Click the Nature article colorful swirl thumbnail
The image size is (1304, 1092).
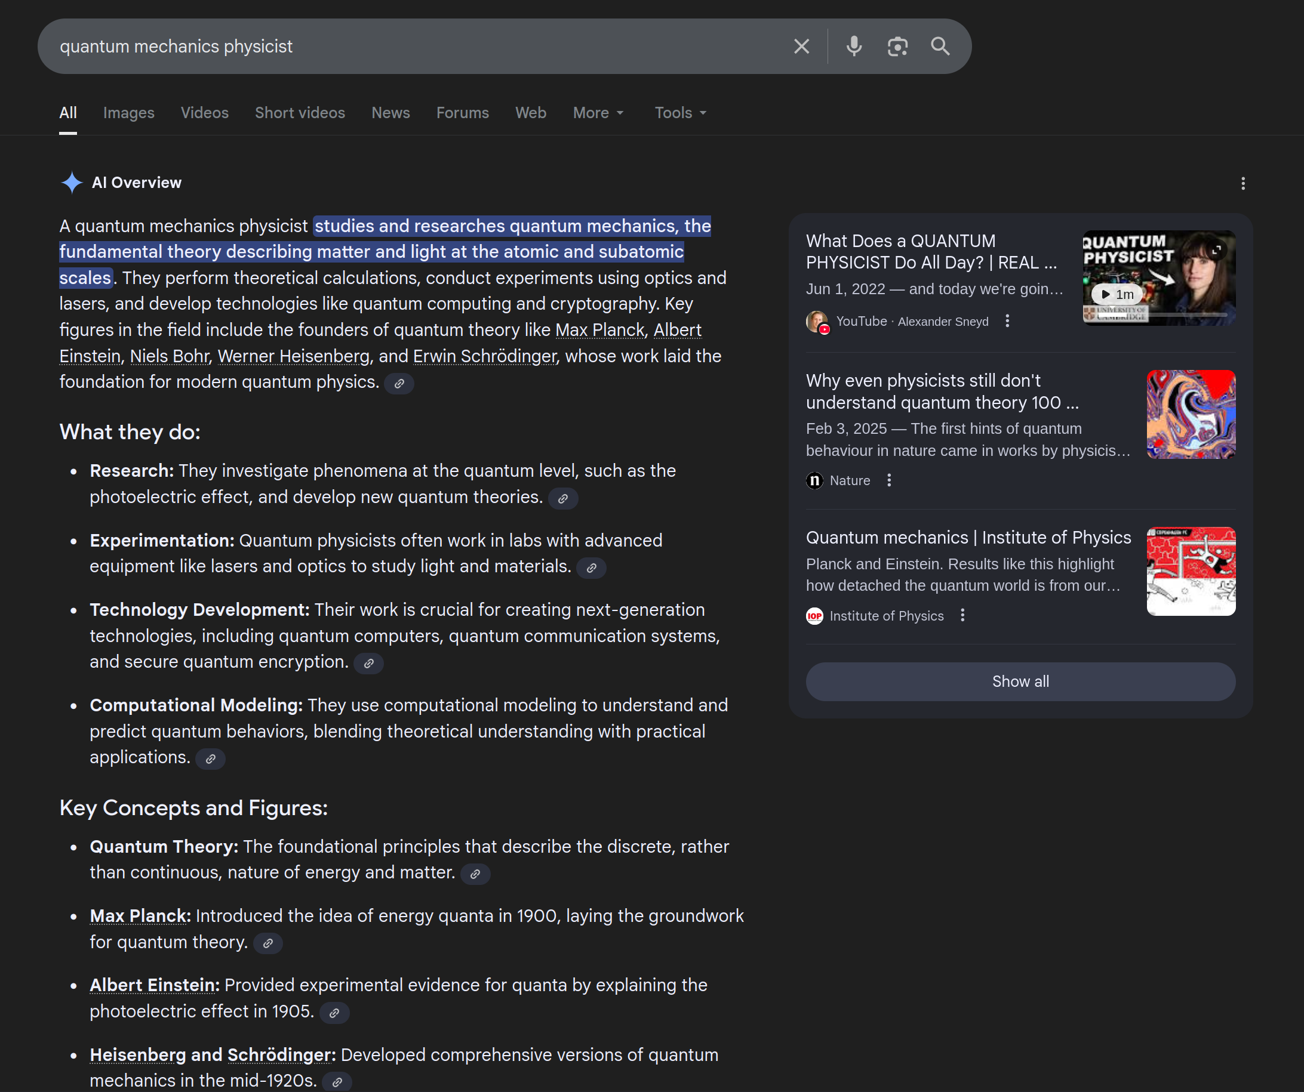[x=1191, y=415]
